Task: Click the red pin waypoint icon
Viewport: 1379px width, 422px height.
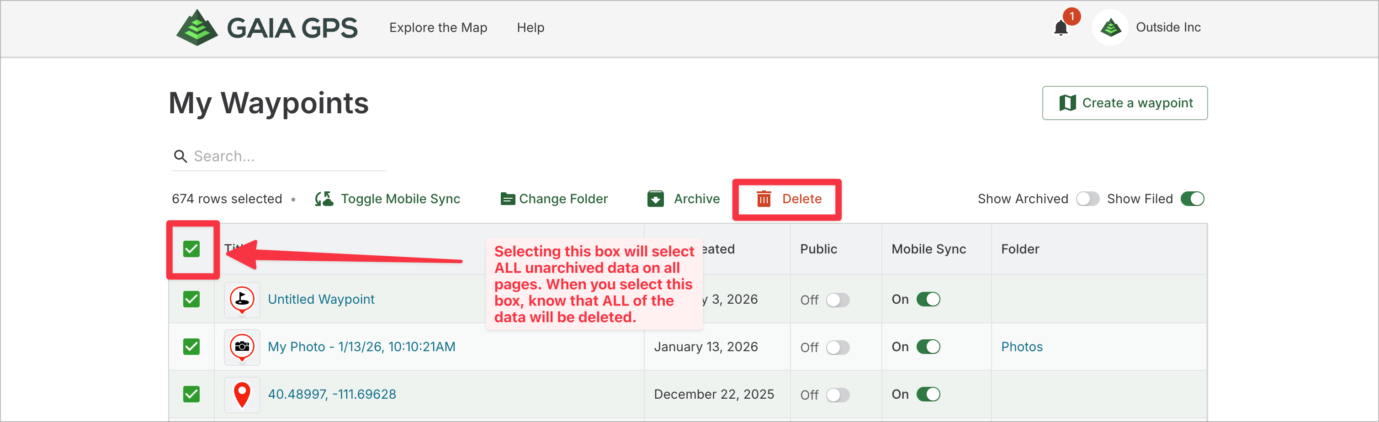Action: click(242, 395)
